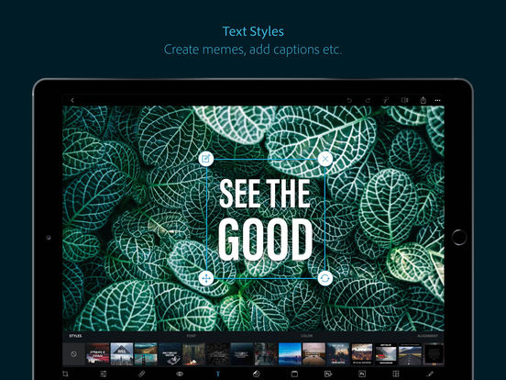Open the Alignment tab
The height and width of the screenshot is (380, 506).
pyautogui.click(x=427, y=336)
